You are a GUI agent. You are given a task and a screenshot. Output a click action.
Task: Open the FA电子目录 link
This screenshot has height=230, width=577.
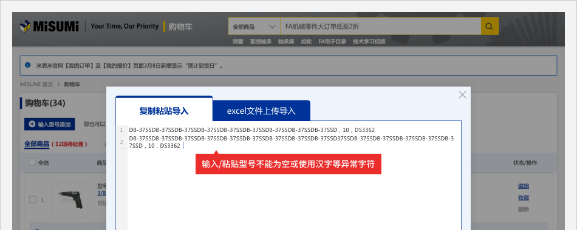tap(332, 42)
